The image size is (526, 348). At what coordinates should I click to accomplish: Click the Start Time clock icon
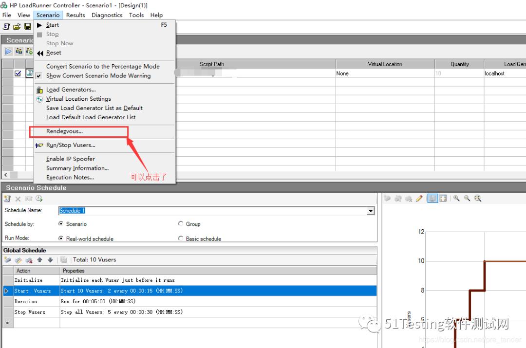tap(39, 199)
